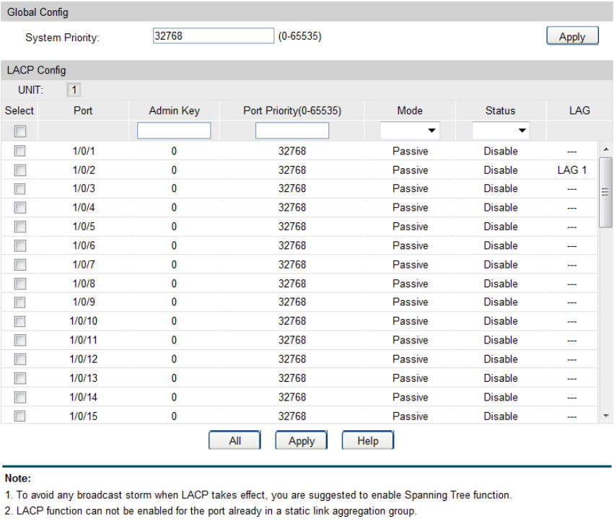Click Passive mode cell for port 1/0/14

coord(410,397)
